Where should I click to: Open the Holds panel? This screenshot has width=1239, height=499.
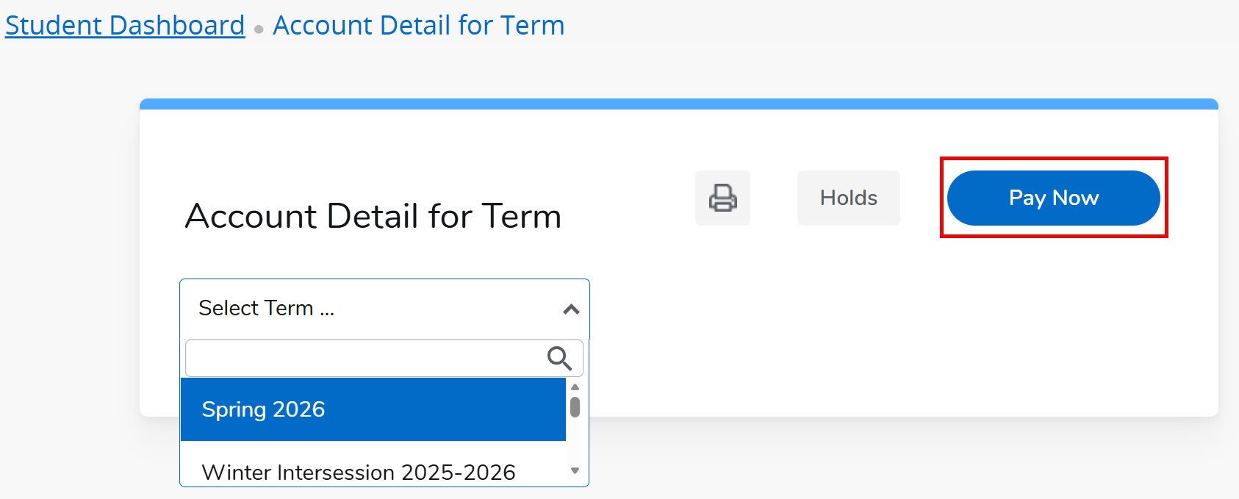[848, 198]
